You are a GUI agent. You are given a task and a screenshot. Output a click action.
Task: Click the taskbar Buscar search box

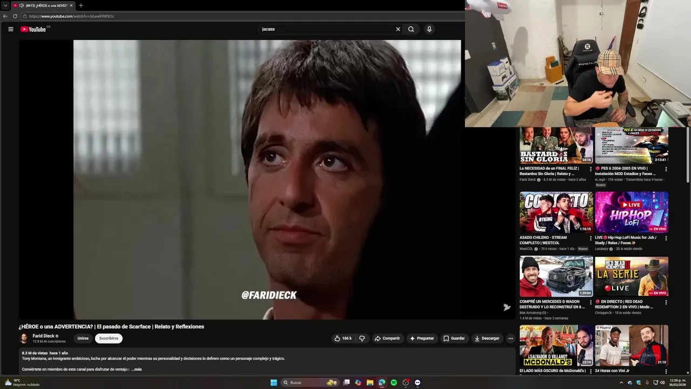point(309,383)
